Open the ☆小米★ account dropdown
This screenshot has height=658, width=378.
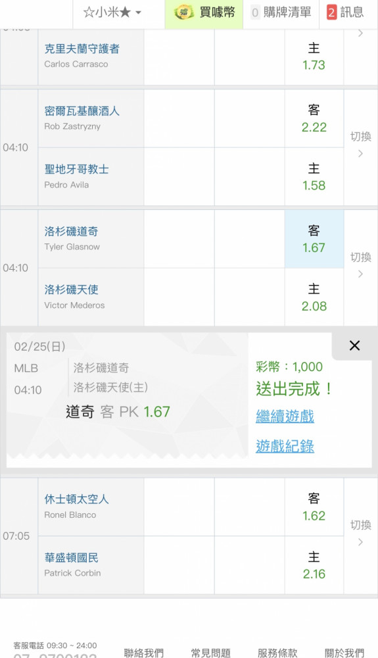tap(112, 12)
